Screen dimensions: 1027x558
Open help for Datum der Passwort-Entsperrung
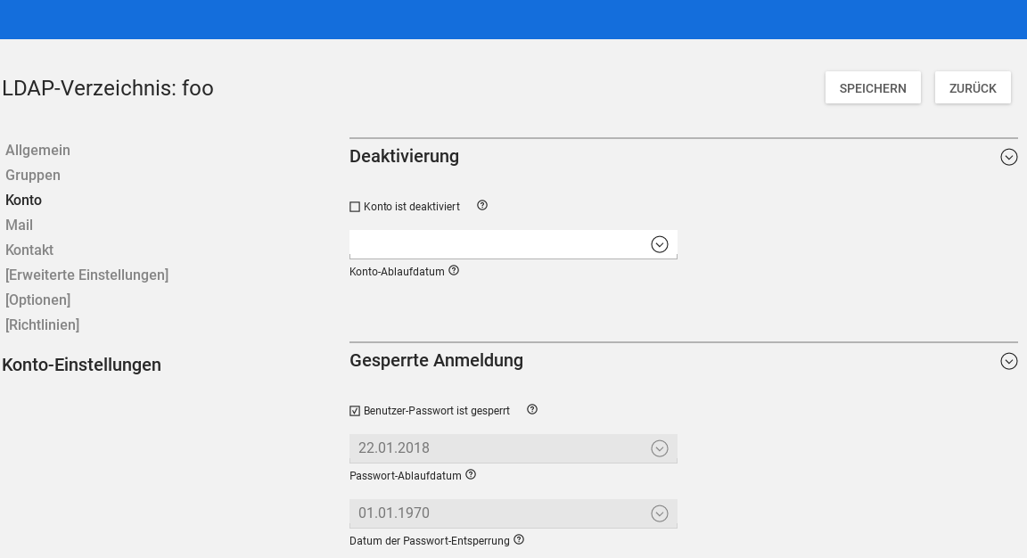(519, 540)
